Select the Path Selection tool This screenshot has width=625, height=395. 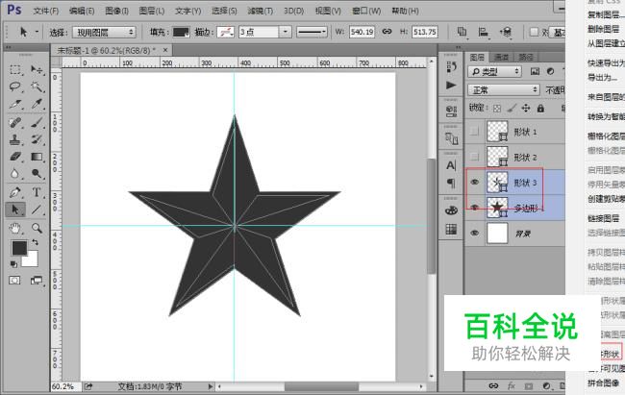tap(15, 210)
